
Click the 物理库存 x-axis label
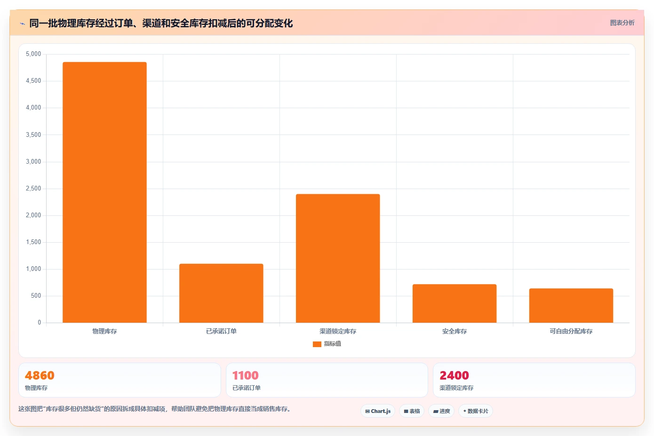104,332
